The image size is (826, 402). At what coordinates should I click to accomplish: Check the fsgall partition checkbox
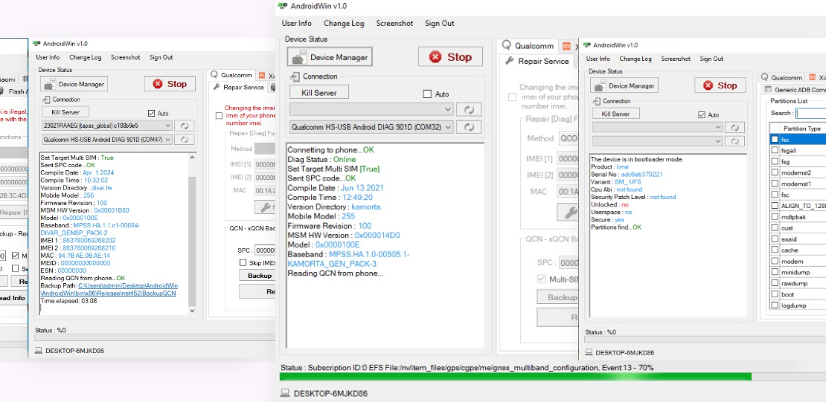(x=775, y=151)
